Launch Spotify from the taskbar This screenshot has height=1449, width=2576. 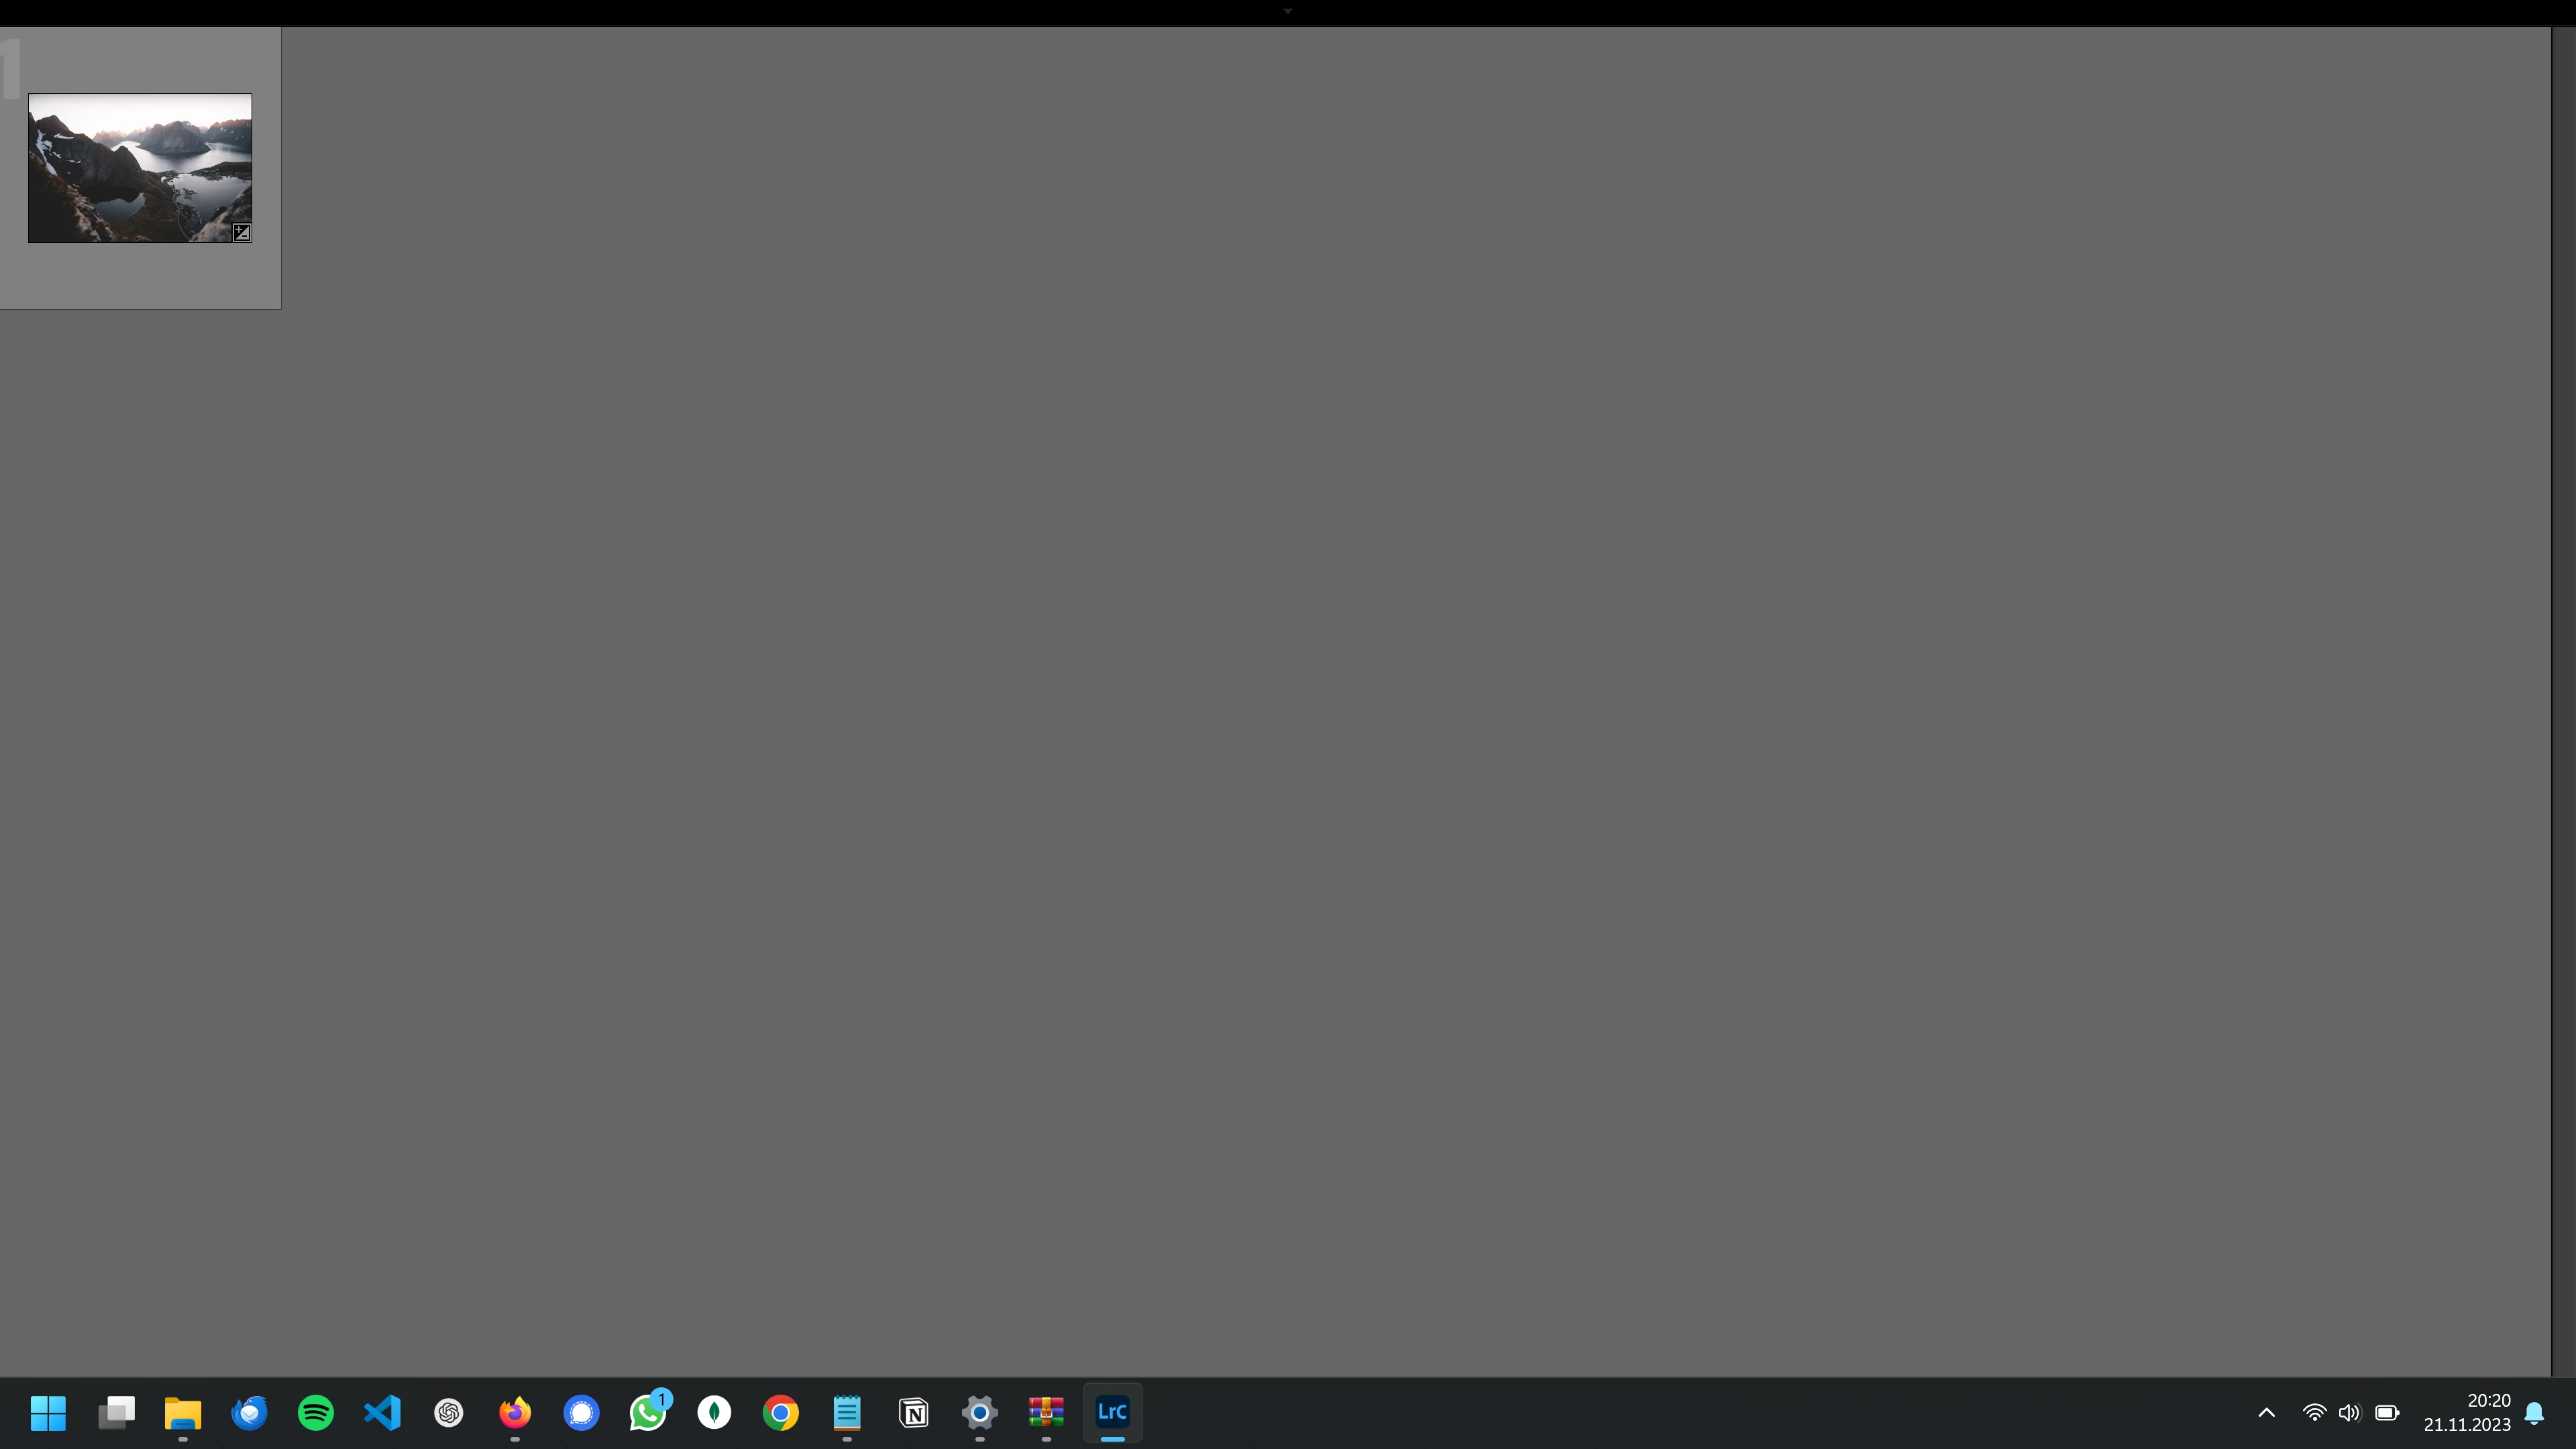tap(316, 1412)
